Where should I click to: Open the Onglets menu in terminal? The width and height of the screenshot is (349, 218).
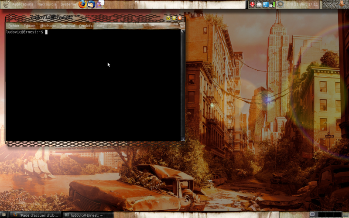[86, 26]
